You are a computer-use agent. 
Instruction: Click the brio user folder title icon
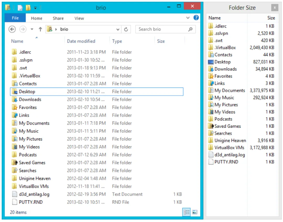[8, 7]
